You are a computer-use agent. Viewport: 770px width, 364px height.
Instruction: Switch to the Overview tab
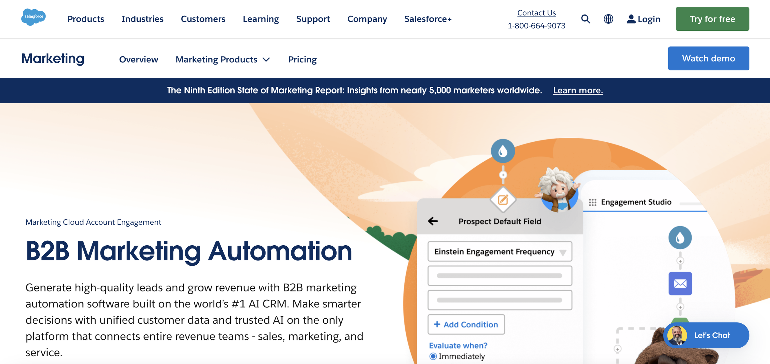[x=139, y=59]
